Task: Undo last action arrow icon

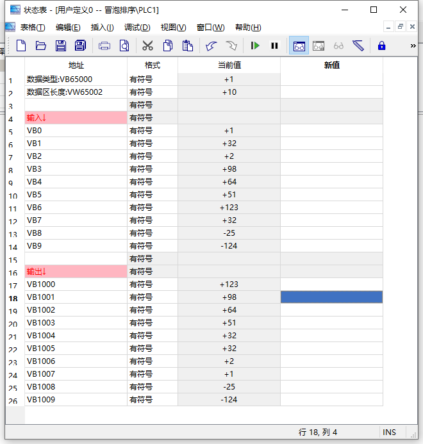Action: [x=211, y=45]
